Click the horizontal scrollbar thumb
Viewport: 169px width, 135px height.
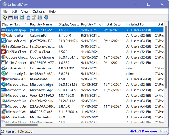click(21, 125)
